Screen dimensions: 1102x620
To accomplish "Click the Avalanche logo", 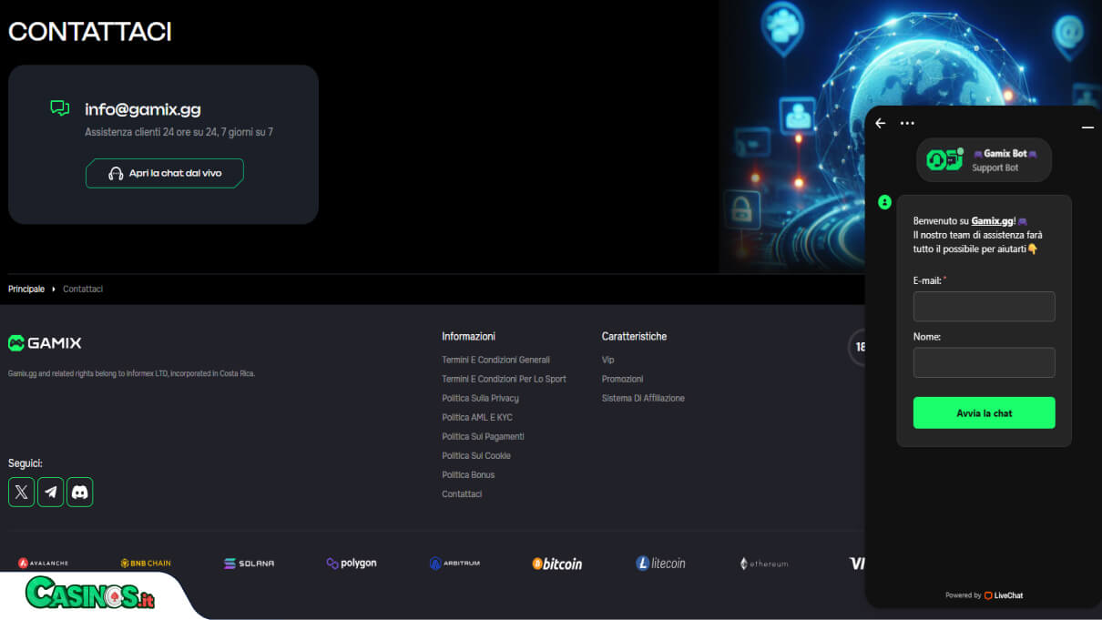I will click(x=43, y=564).
